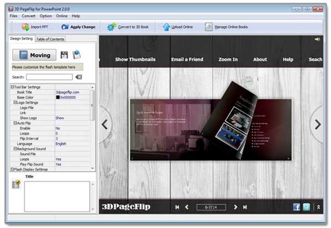Click the database icon beside Title

(x=16, y=184)
